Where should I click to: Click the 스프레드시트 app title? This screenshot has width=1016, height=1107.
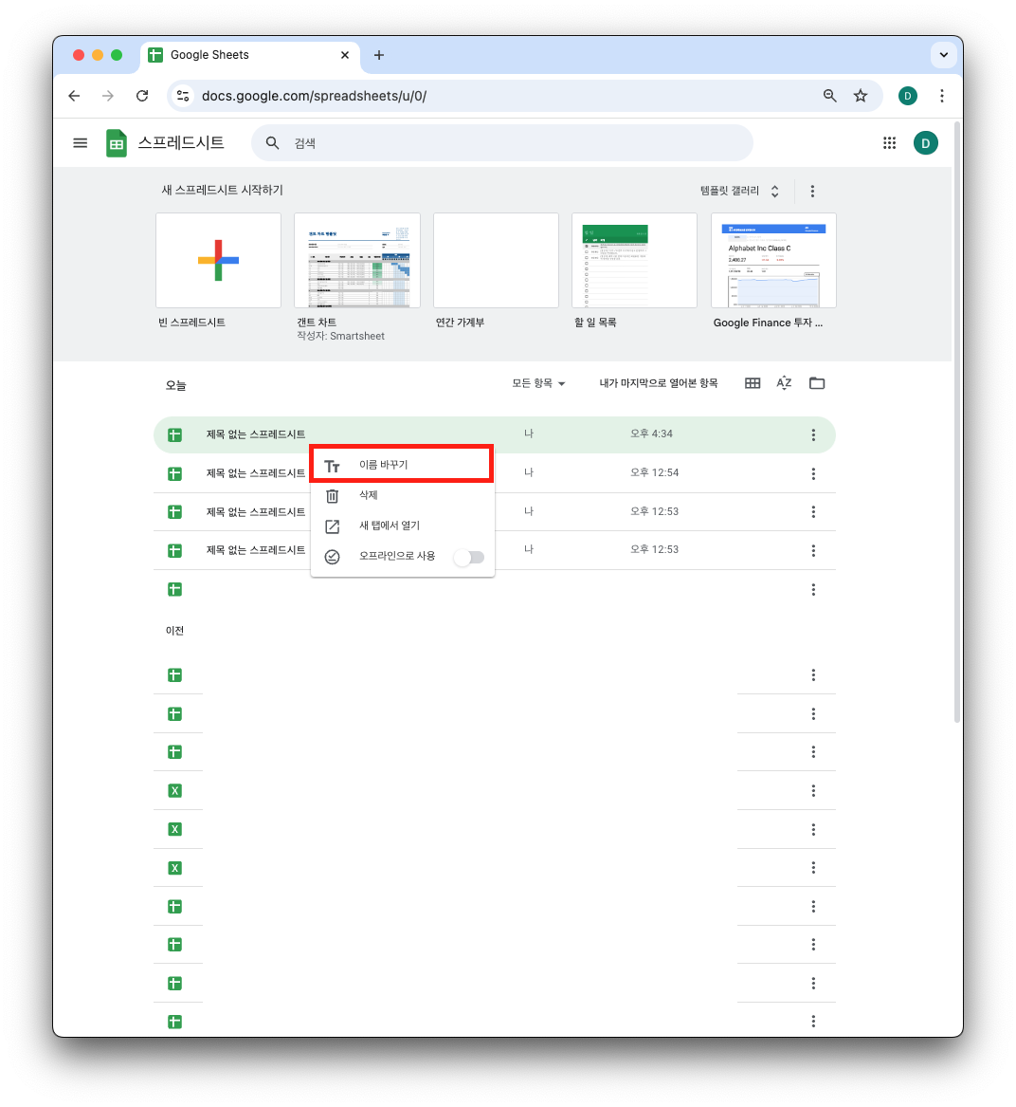(x=181, y=142)
